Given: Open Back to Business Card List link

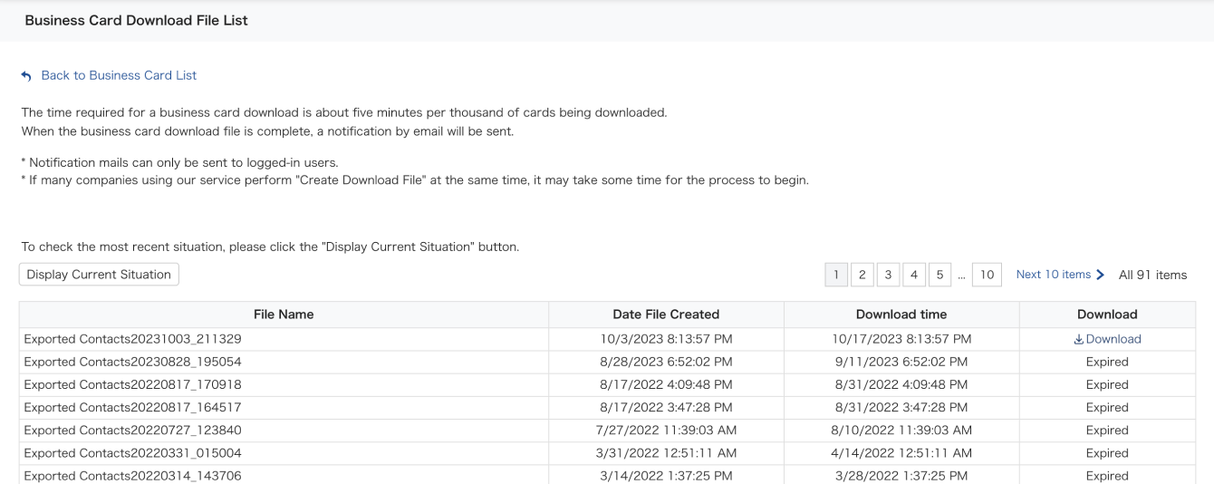Looking at the screenshot, I should coord(119,75).
